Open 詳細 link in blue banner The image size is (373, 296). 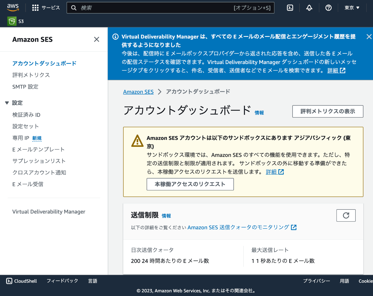click(336, 70)
